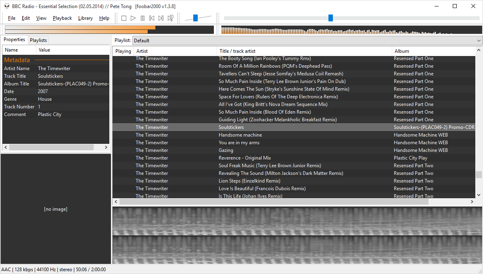Click playlist horizontal scrollbar right arrow
The width and height of the screenshot is (483, 274).
[x=472, y=202]
